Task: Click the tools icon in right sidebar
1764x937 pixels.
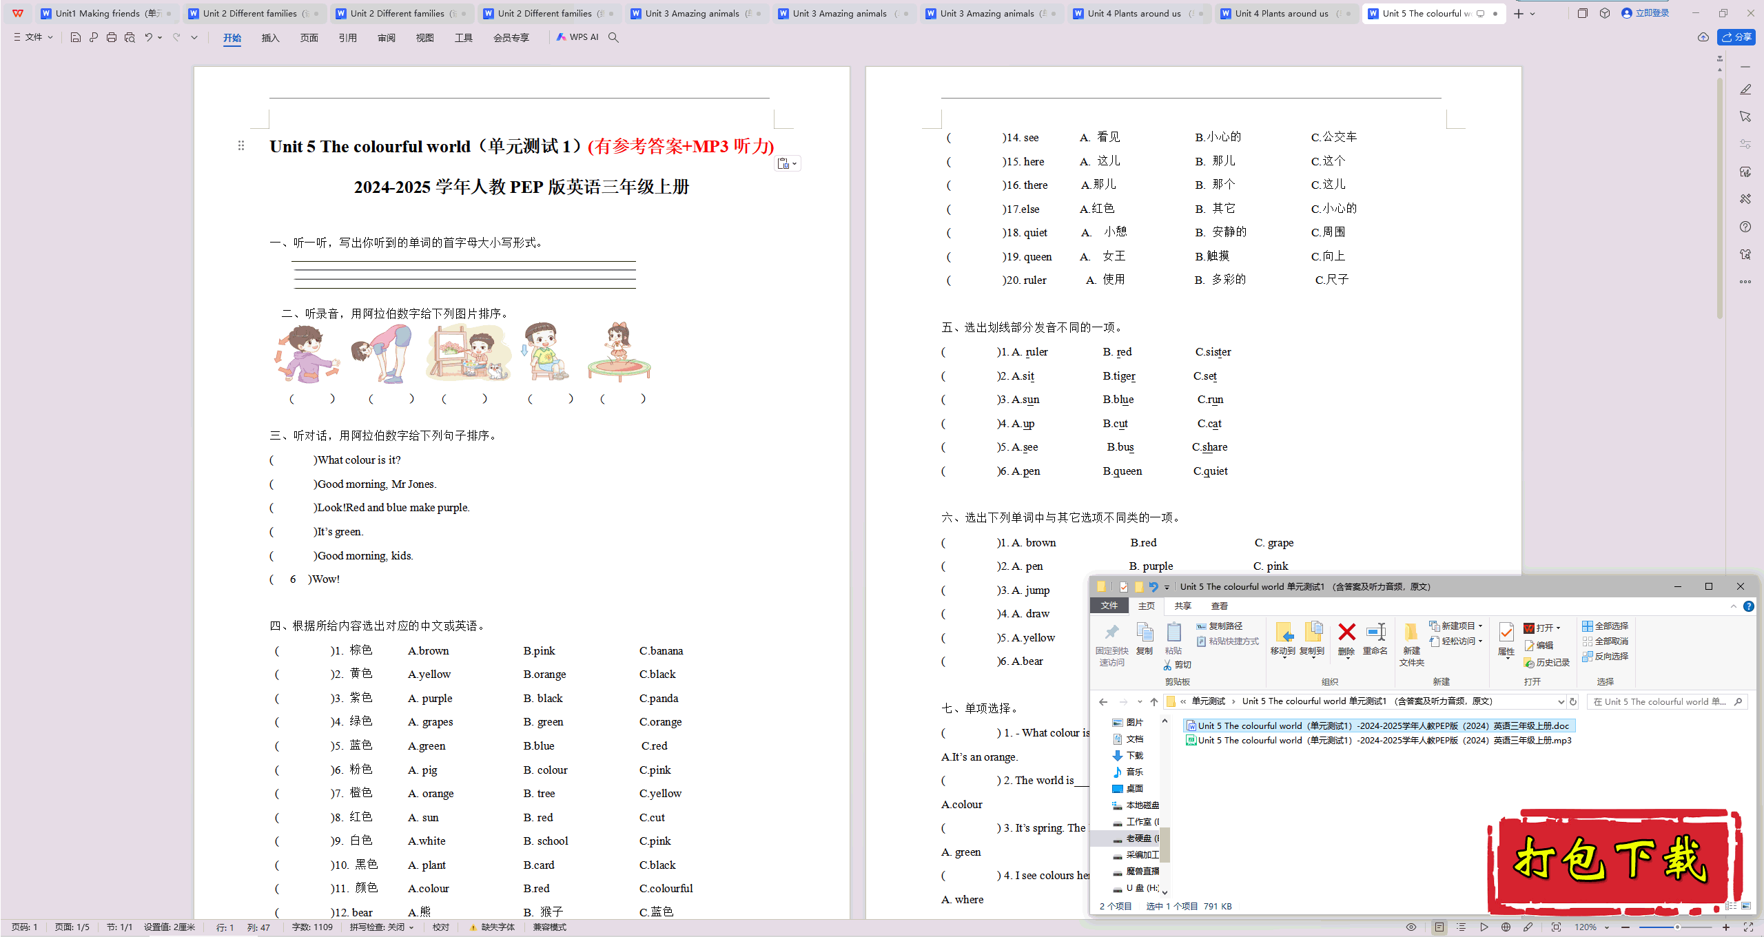Action: click(x=1745, y=199)
